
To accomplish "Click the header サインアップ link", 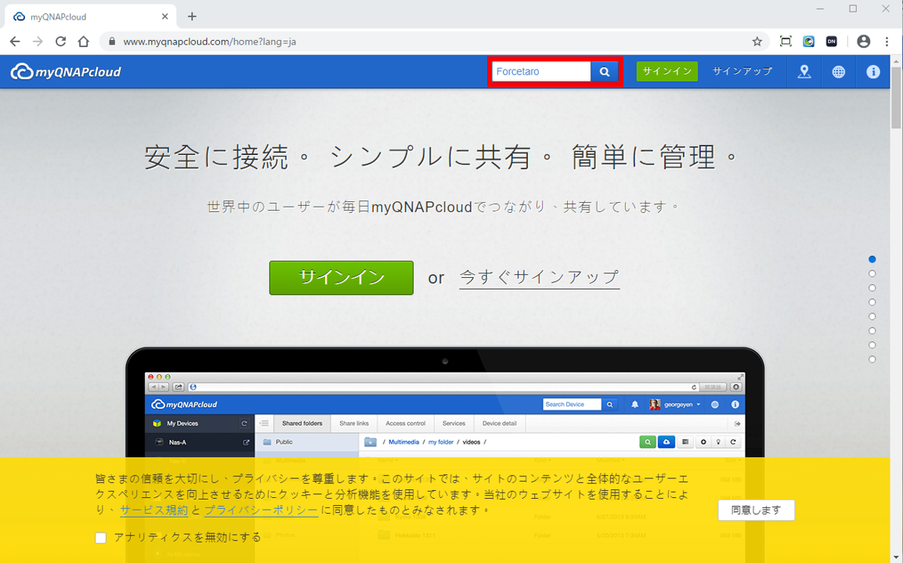I will click(x=742, y=71).
